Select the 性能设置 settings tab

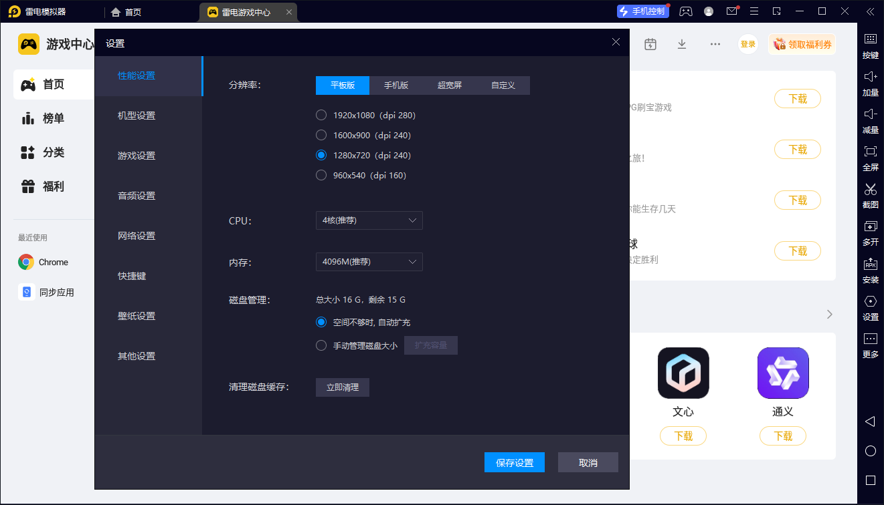point(148,75)
